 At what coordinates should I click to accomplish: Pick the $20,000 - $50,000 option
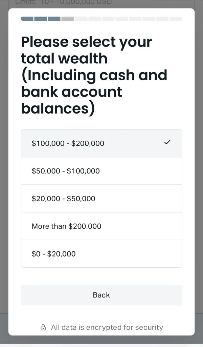coord(63,199)
